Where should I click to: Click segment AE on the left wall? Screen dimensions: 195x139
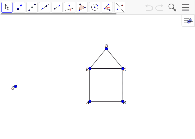click(90, 85)
